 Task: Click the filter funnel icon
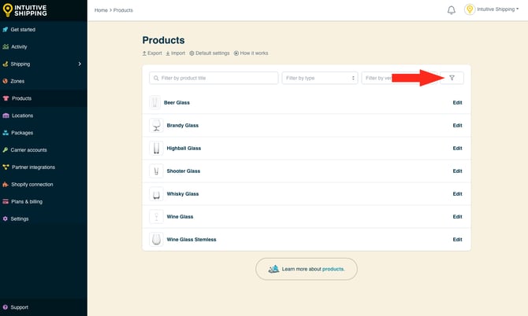452,78
